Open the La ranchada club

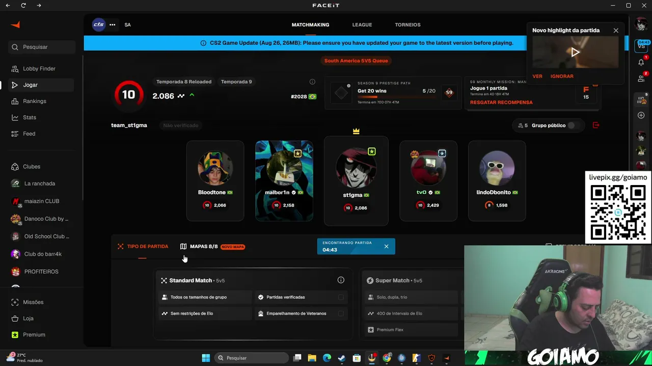click(x=42, y=184)
